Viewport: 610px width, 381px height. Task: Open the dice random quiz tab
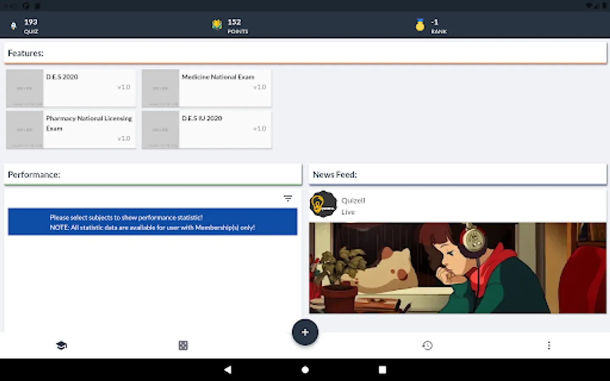tap(183, 345)
